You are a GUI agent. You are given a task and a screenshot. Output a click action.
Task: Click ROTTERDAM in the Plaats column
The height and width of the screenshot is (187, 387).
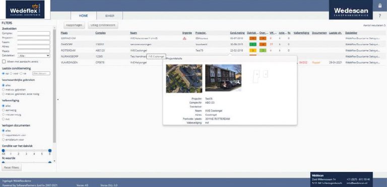coord(68,50)
